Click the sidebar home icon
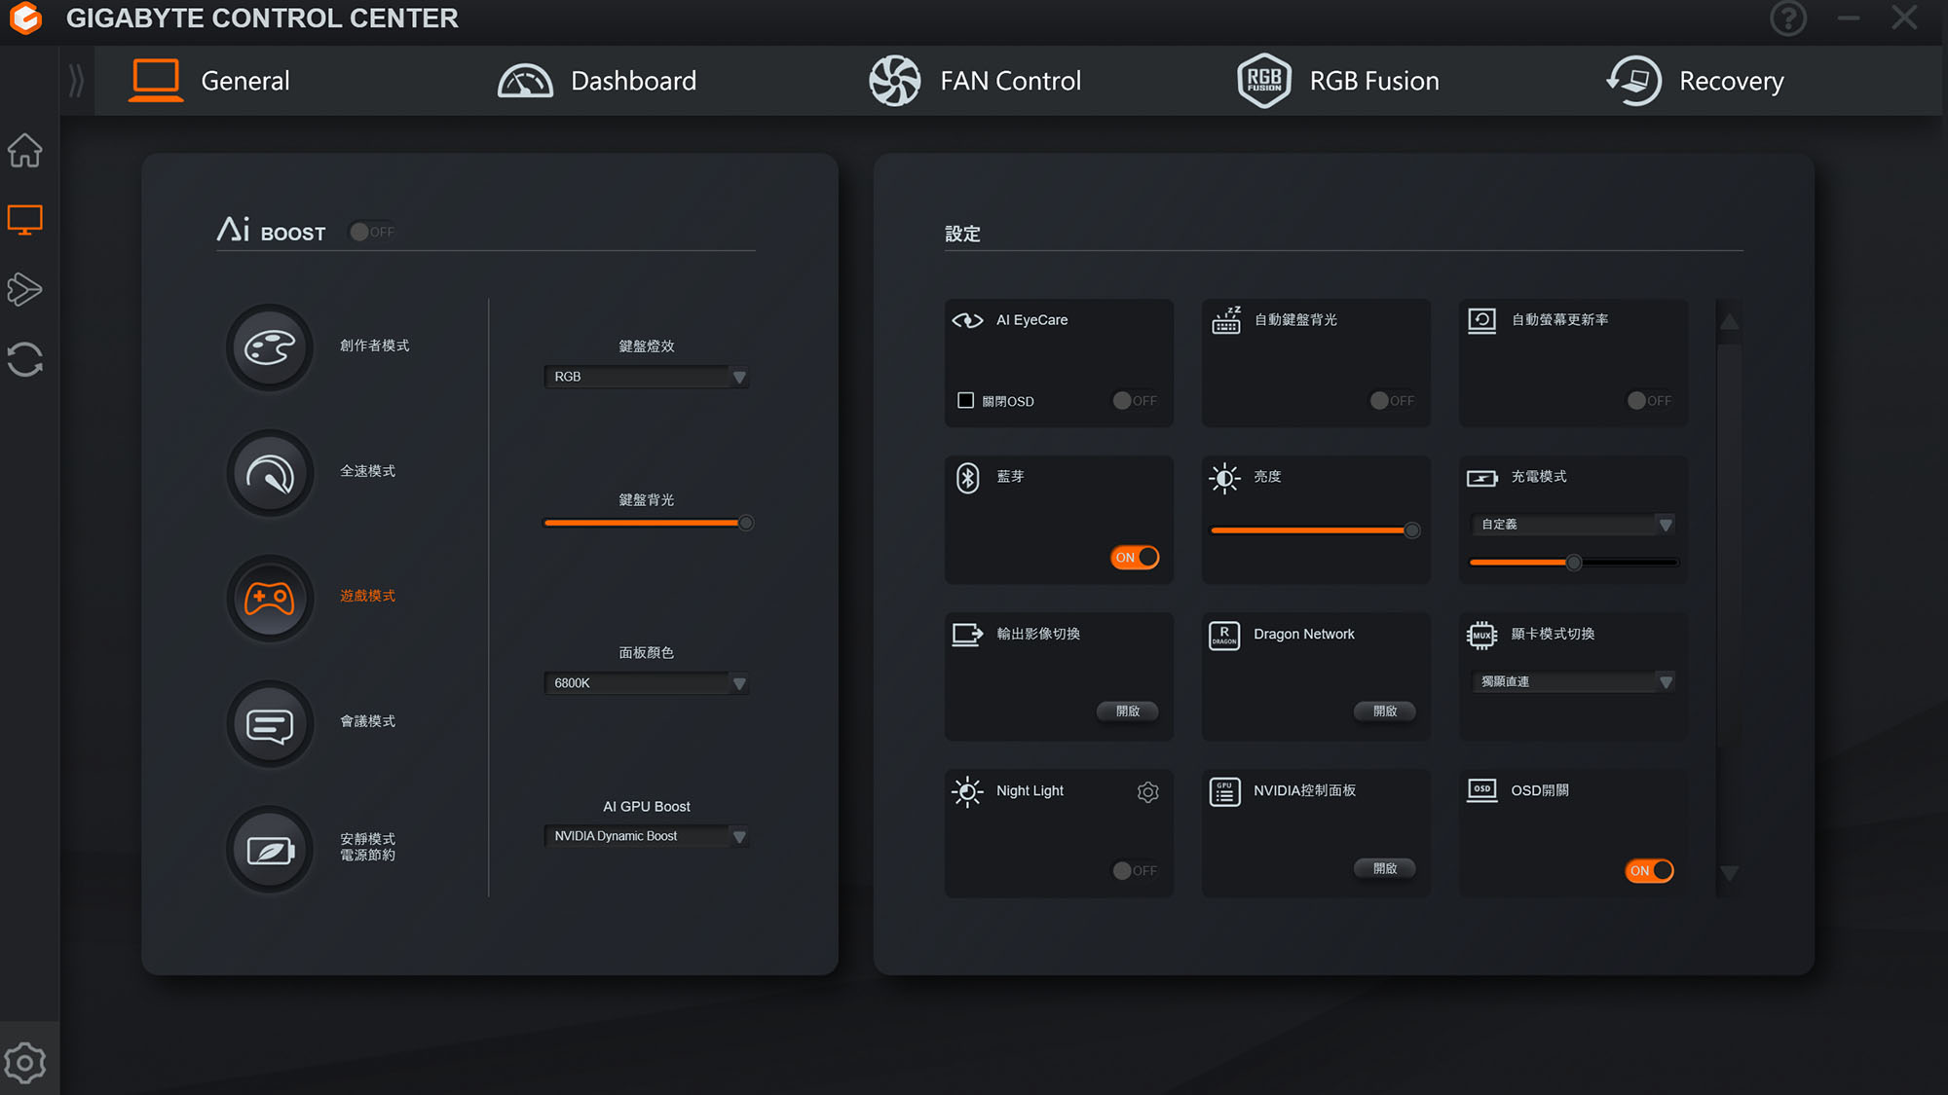This screenshot has width=1948, height=1095. (25, 150)
